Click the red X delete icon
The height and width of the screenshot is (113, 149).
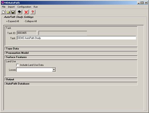point(26,12)
